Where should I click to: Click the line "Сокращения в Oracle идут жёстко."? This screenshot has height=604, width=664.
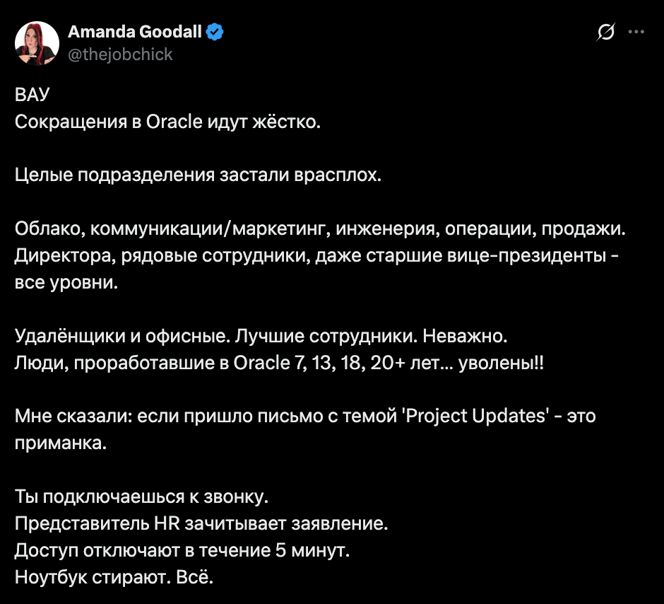click(168, 122)
